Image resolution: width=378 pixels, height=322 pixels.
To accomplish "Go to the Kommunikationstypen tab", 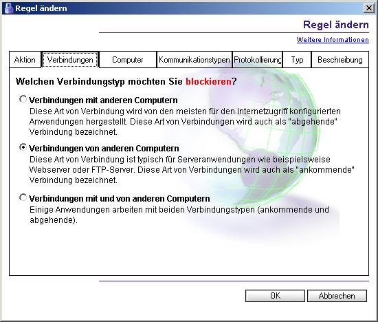I will pos(194,60).
